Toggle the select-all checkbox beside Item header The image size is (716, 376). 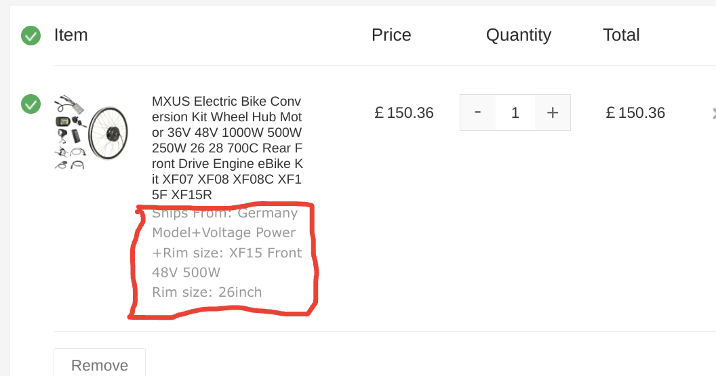pyautogui.click(x=31, y=35)
